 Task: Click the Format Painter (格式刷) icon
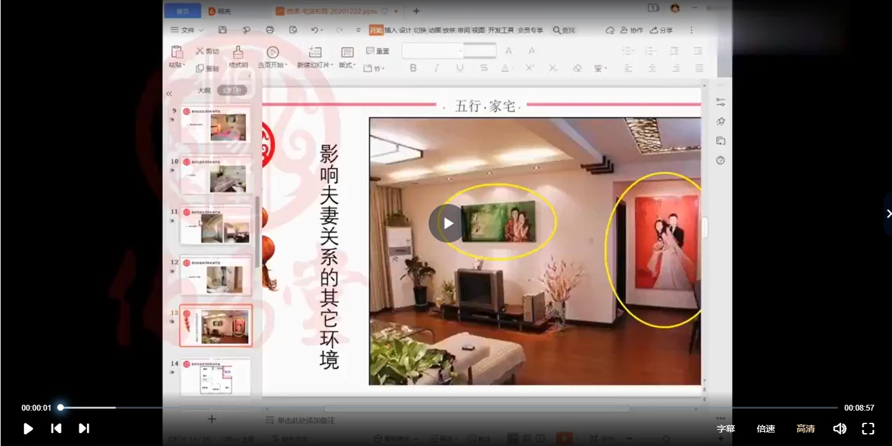[238, 53]
